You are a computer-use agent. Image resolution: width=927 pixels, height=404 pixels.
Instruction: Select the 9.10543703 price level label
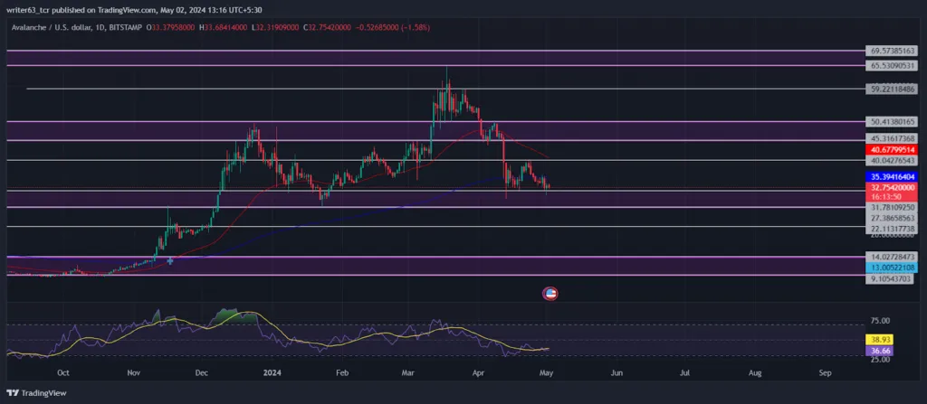coord(891,278)
